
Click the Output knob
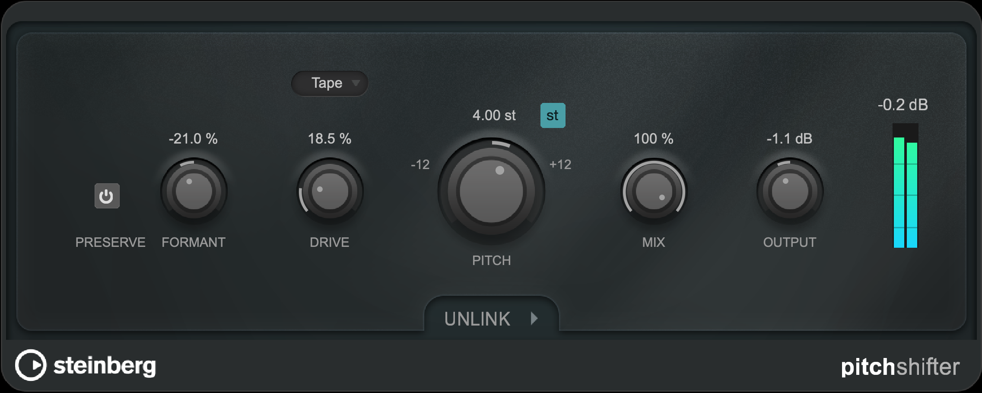point(790,191)
